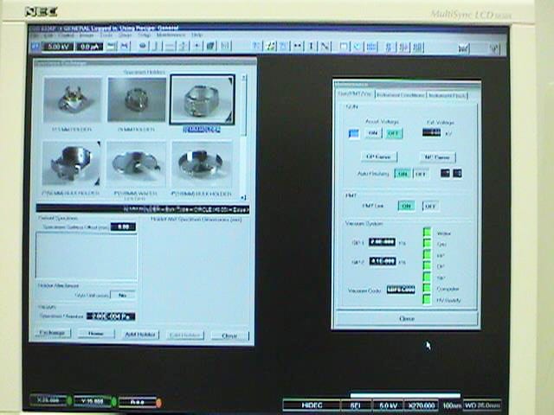Image resolution: width=554 pixels, height=415 pixels.
Task: Click the antenna-like icon at toolbar far right
Action: click(494, 48)
